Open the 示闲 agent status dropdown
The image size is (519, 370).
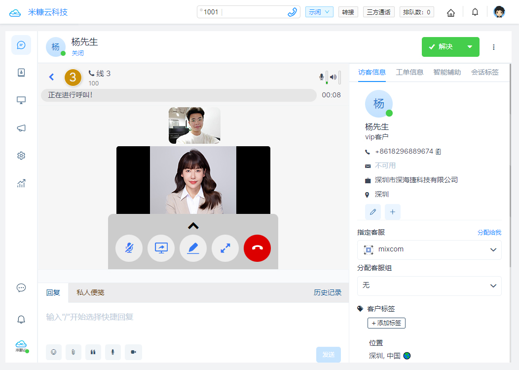pos(318,12)
